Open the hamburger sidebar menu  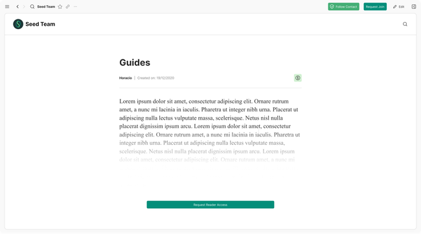pyautogui.click(x=7, y=6)
